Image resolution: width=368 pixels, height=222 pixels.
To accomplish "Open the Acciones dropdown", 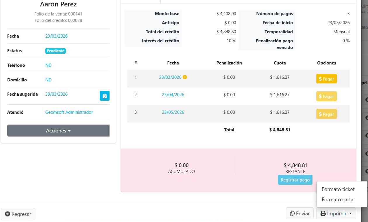I will click(58, 131).
